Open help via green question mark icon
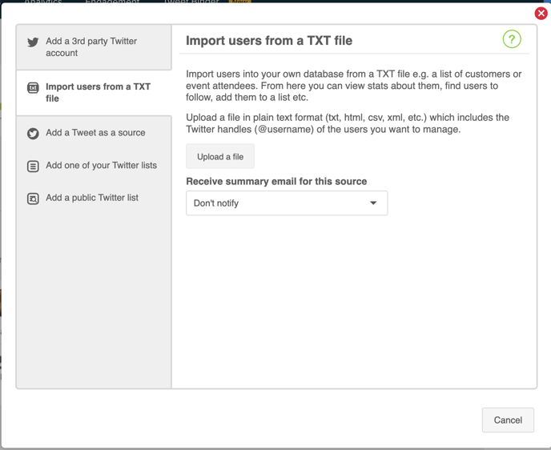 pos(512,39)
